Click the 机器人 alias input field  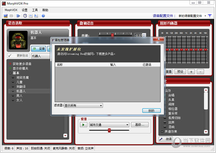click(x=41, y=56)
